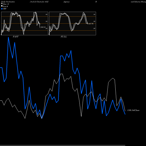The height and width of the screenshot is (146, 146).
Task: Click the '(14,3,3) Charts for AGZ' text
Action: coord(39,2)
